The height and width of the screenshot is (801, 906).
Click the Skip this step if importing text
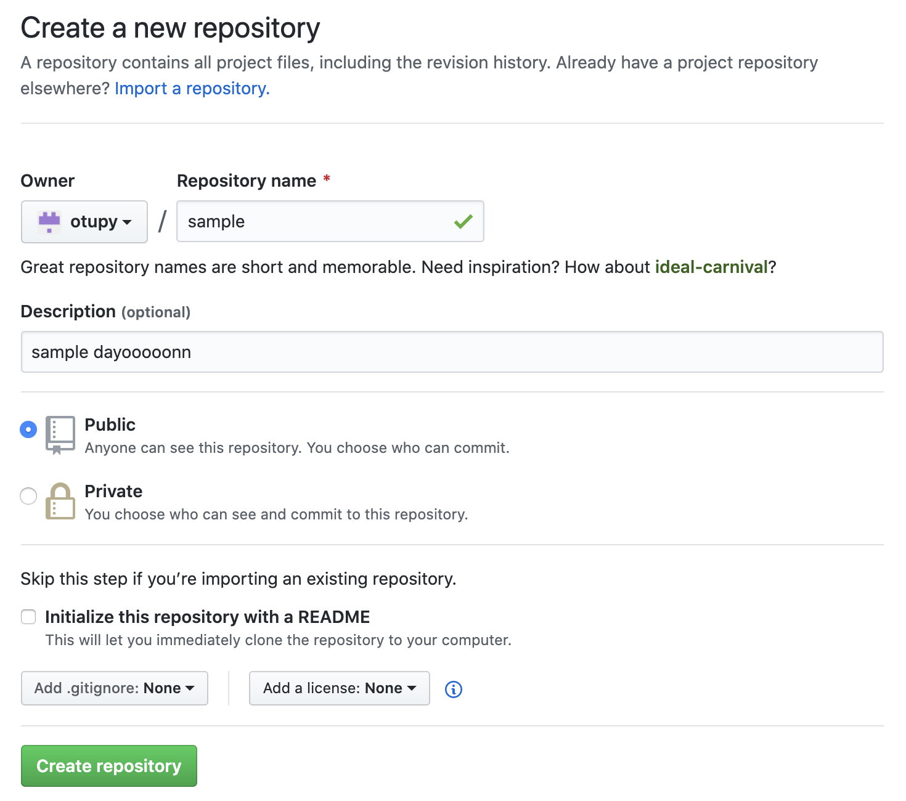pyautogui.click(x=239, y=579)
